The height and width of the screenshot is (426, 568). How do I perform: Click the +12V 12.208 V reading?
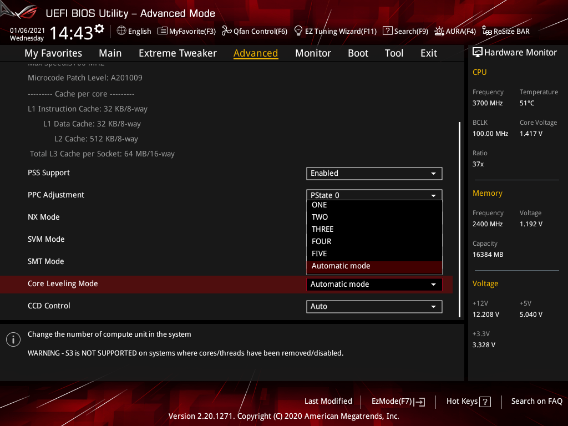point(486,315)
